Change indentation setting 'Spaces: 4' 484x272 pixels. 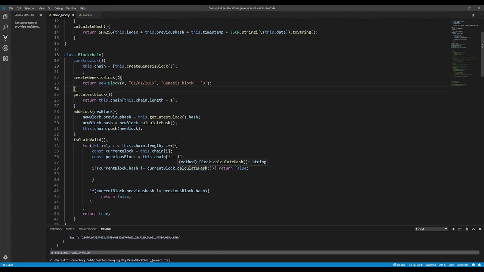click(431, 265)
